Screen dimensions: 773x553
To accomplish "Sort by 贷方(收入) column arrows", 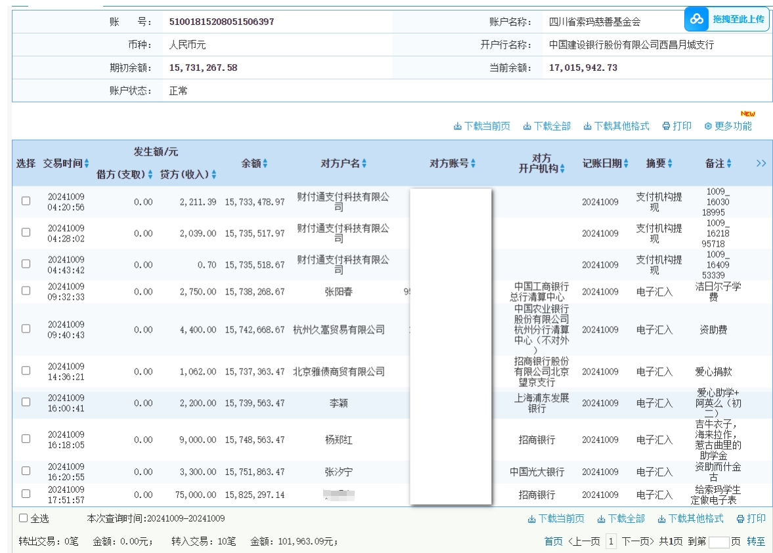I will point(214,174).
